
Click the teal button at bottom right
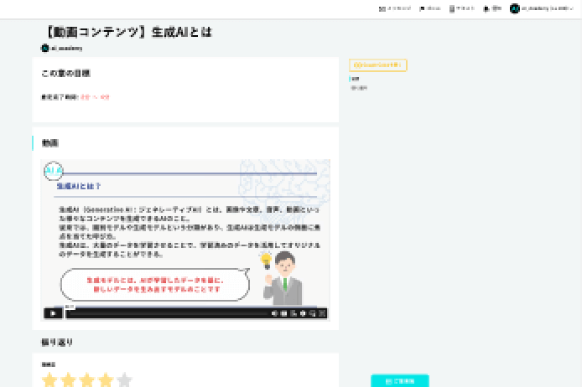(399, 380)
